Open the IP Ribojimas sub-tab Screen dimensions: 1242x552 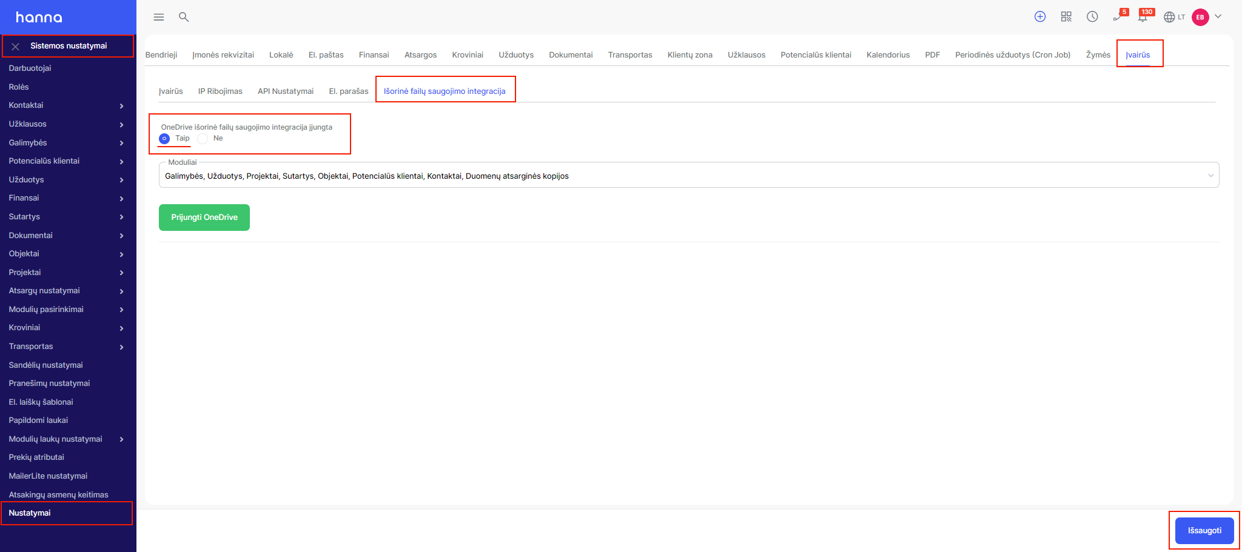click(x=220, y=91)
